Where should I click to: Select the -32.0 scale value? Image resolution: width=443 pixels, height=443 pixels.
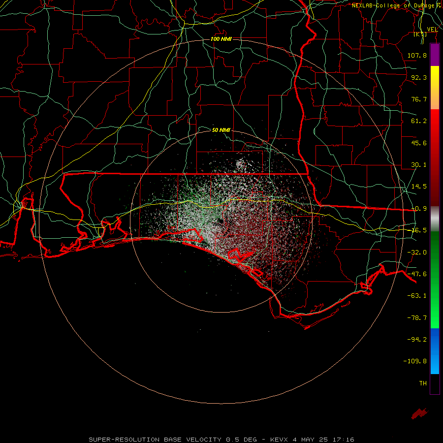(x=417, y=253)
